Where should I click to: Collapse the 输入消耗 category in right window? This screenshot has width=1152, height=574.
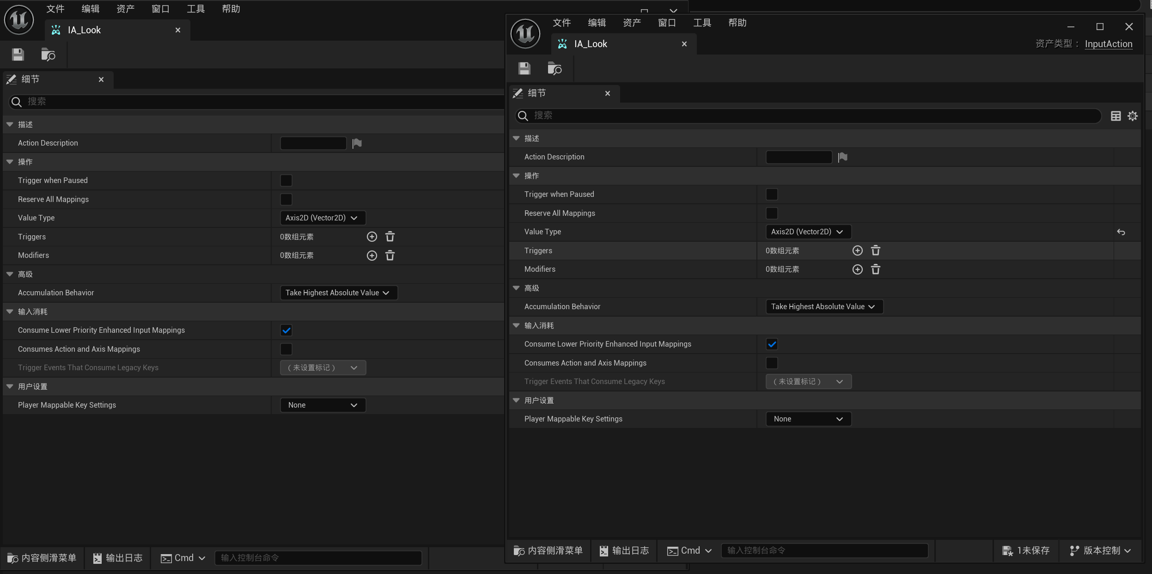517,326
